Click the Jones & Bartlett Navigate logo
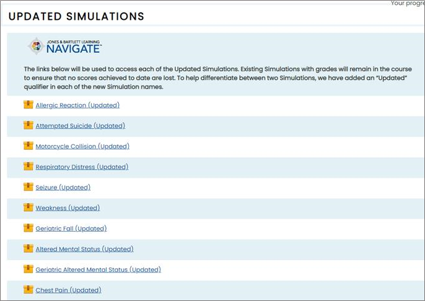 [x=65, y=46]
